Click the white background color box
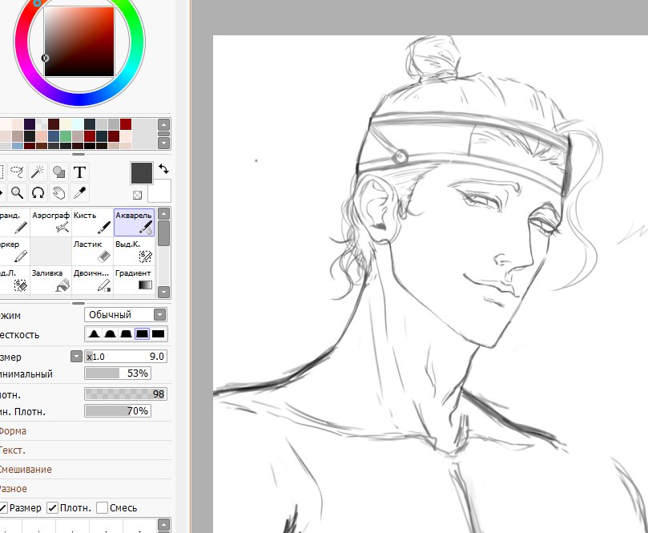The height and width of the screenshot is (533, 648). click(159, 191)
